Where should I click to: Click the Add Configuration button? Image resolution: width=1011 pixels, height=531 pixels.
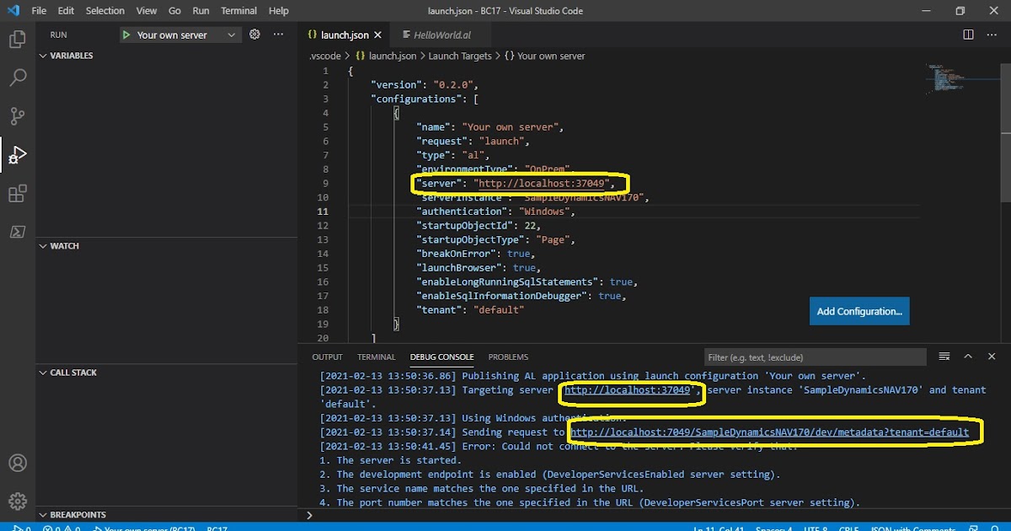tap(859, 310)
